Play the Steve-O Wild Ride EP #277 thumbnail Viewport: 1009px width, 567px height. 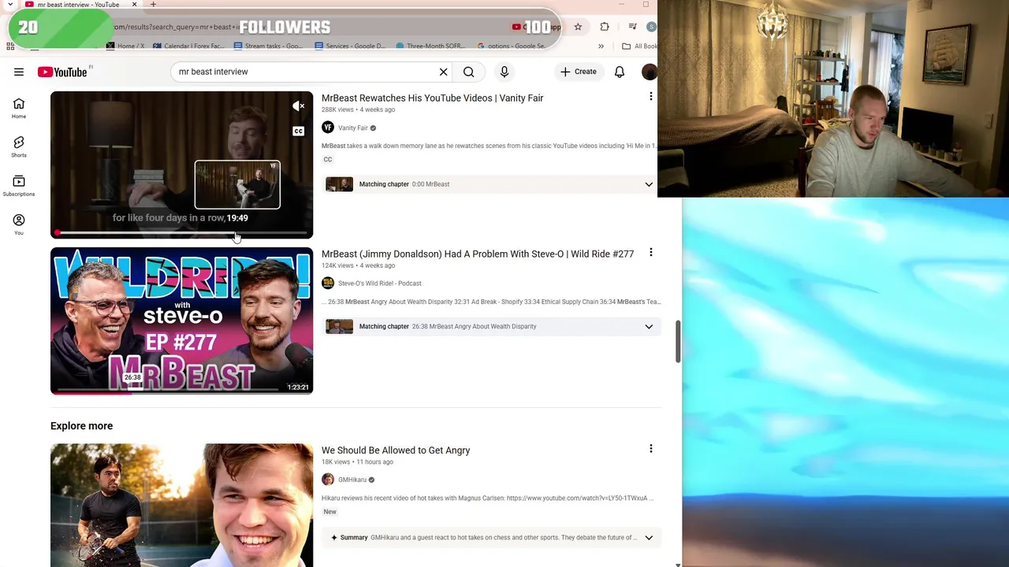(181, 321)
